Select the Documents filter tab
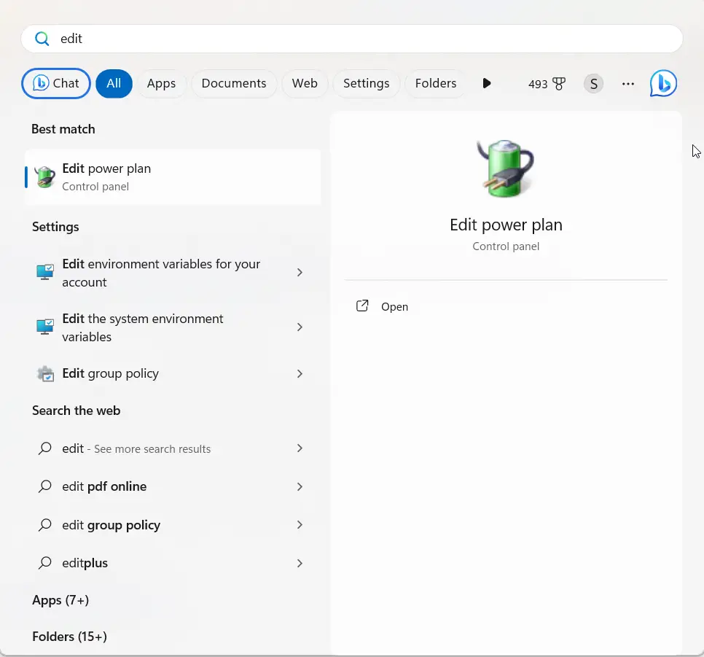Viewport: 704px width, 657px height. [234, 84]
